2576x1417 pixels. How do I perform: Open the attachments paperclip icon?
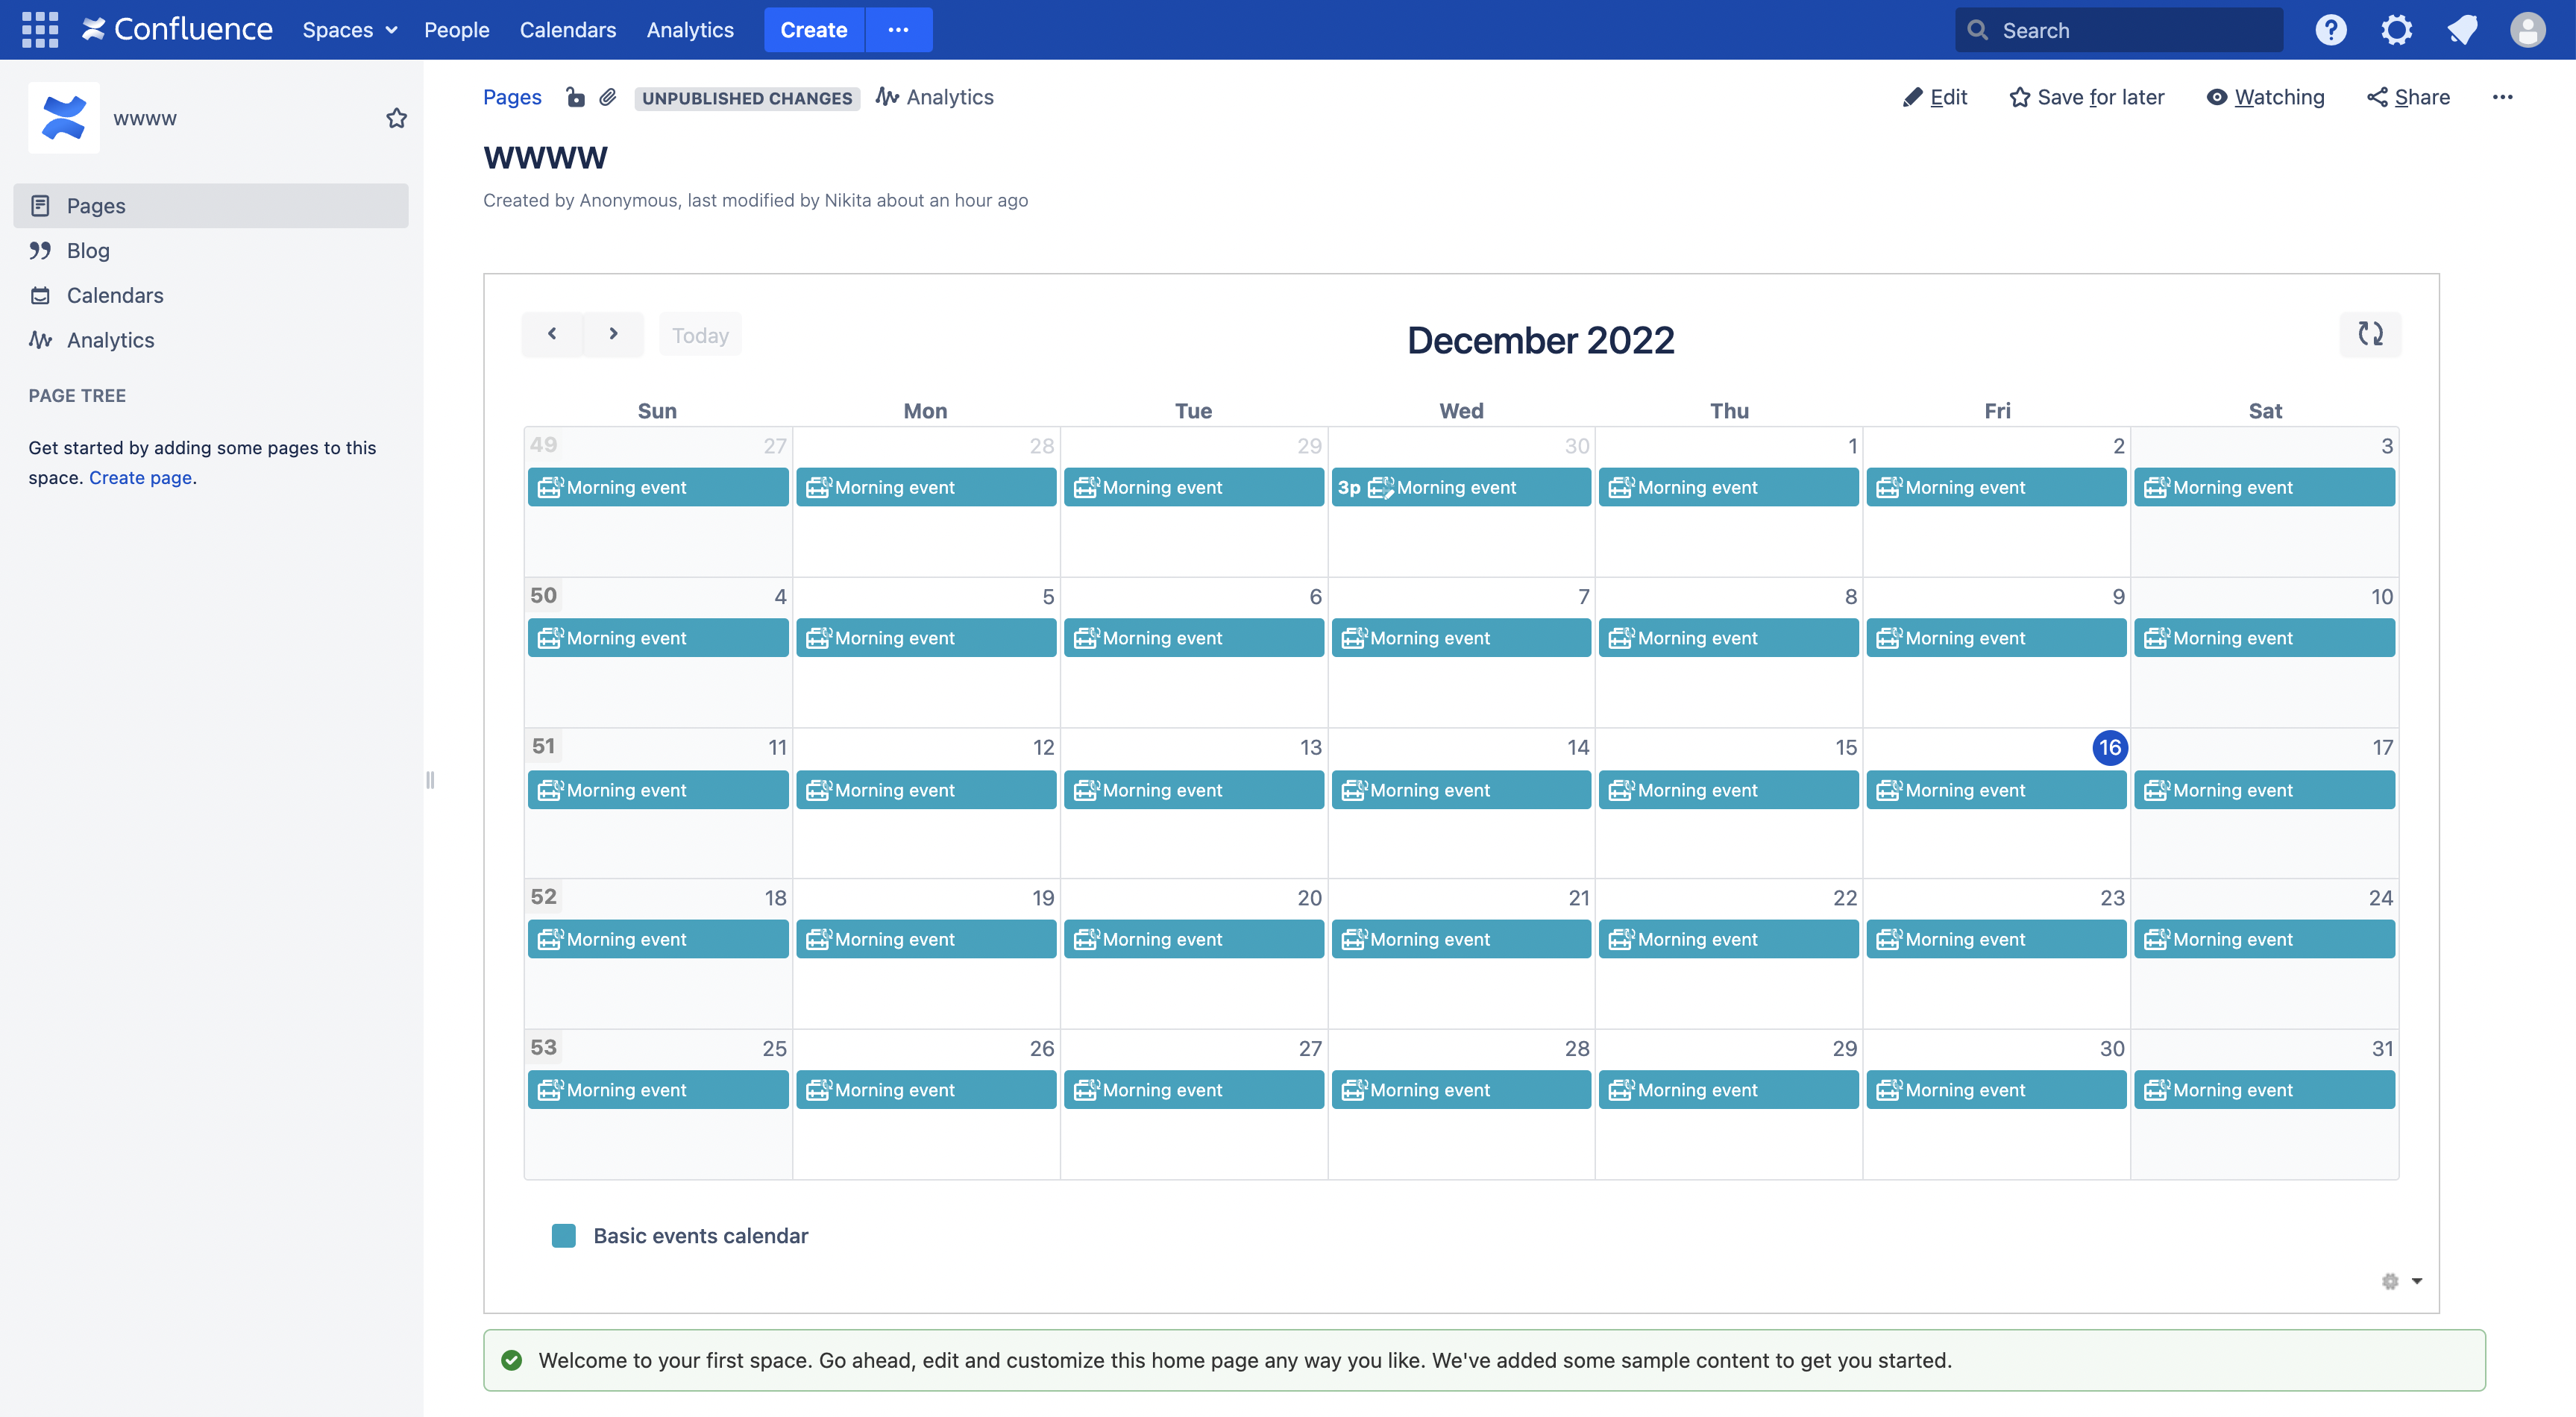coord(608,97)
